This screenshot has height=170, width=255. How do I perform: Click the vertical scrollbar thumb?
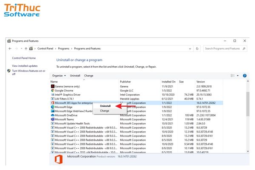248,104
